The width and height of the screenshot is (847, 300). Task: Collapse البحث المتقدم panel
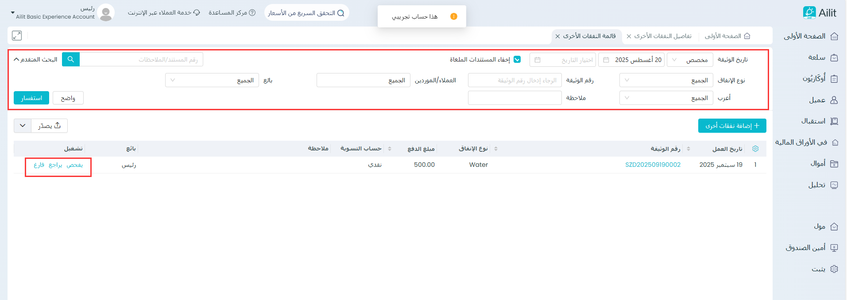click(35, 60)
